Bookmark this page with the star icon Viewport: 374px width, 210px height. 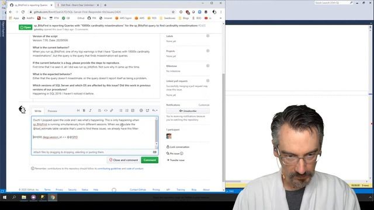point(174,12)
